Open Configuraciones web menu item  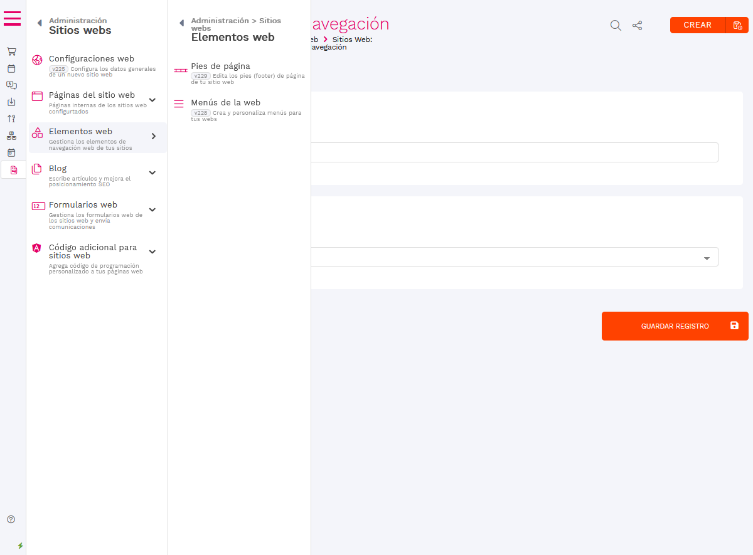point(91,59)
